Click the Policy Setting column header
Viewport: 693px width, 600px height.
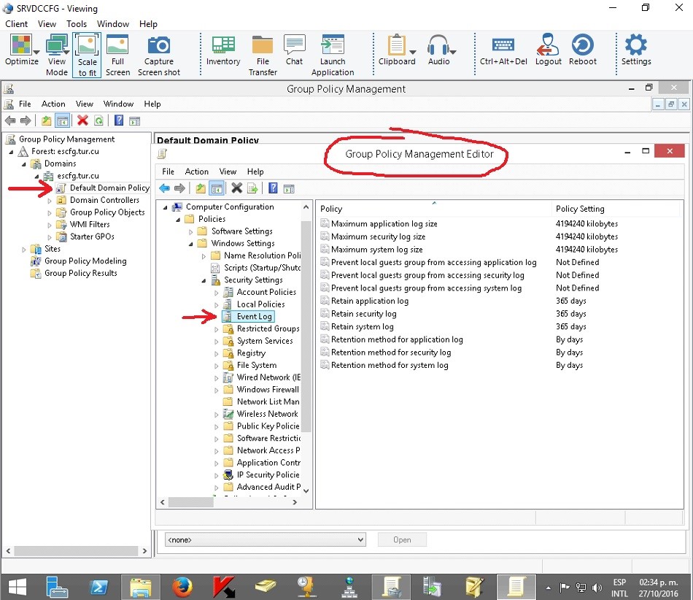click(x=580, y=209)
